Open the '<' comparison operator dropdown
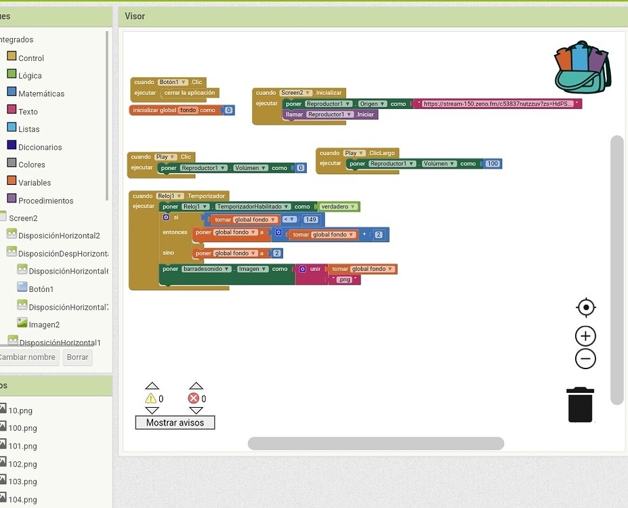Image resolution: width=628 pixels, height=508 pixels. point(289,219)
